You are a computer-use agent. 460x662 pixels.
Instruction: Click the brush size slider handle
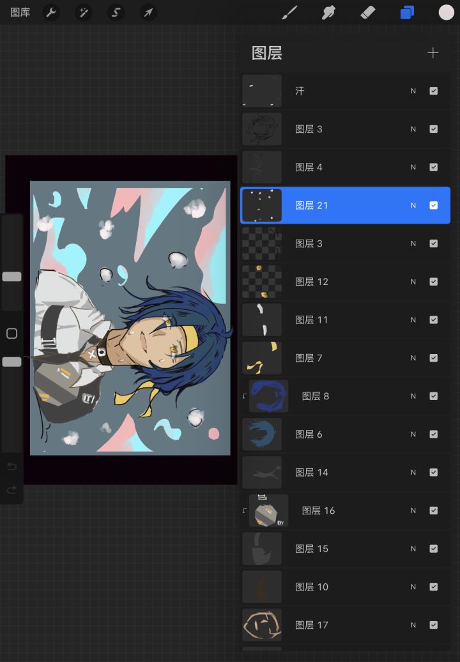(11, 277)
